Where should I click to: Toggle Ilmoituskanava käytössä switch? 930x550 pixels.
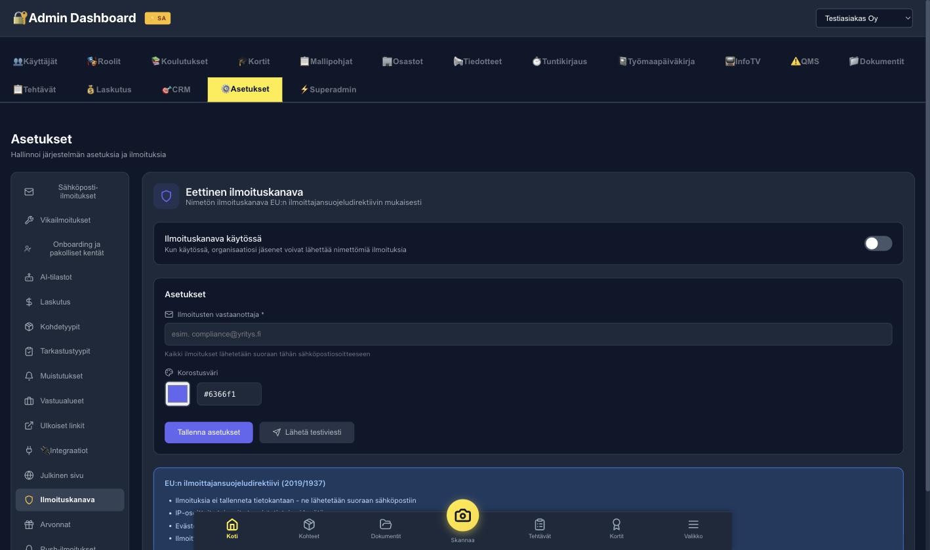tap(878, 244)
